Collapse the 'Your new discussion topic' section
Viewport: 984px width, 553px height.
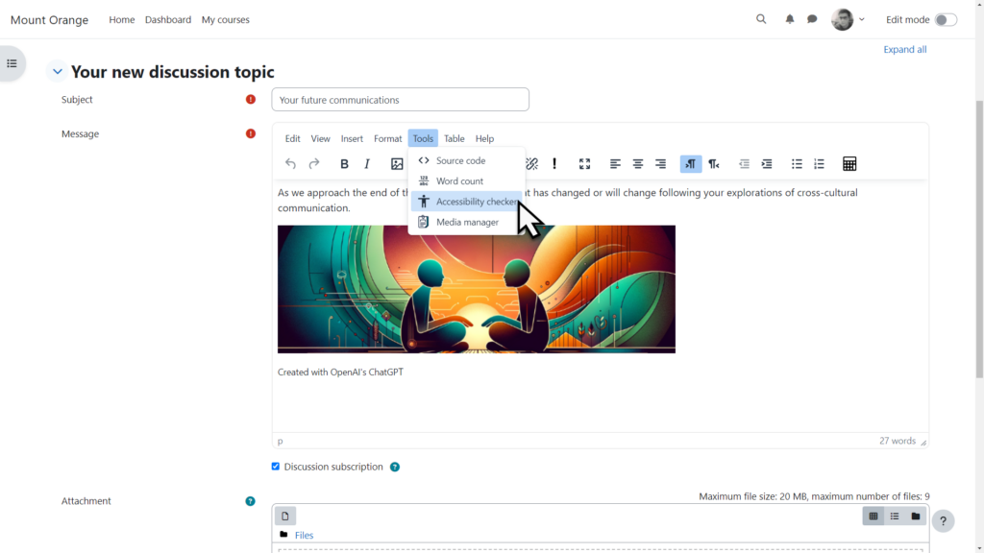point(58,72)
